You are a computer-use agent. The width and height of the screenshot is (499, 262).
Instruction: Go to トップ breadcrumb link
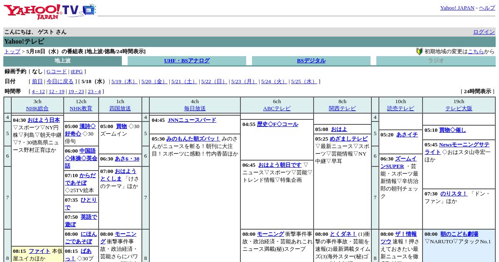coord(12,52)
